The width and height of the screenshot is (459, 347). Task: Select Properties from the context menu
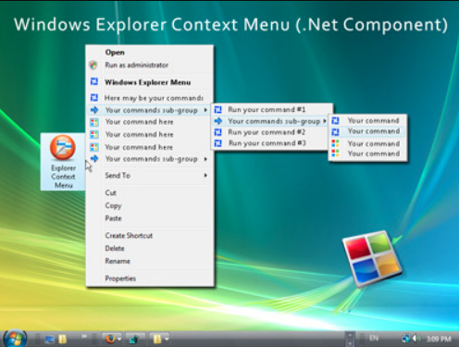[x=120, y=279]
